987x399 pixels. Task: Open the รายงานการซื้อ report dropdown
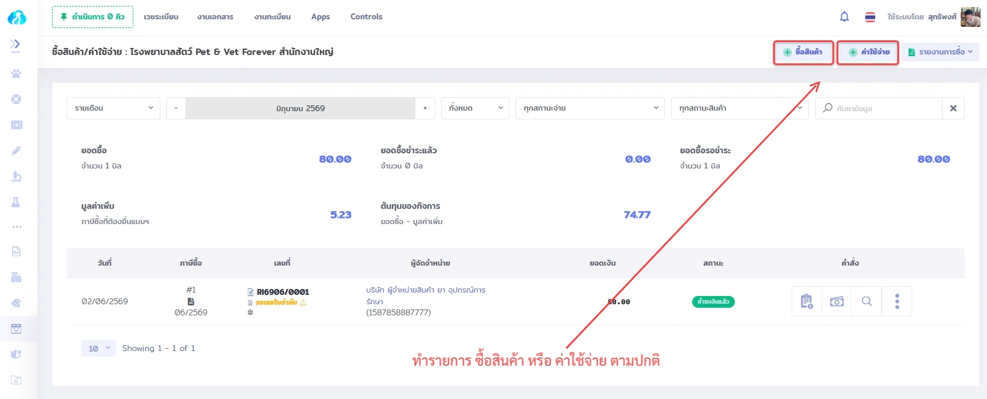pos(940,52)
